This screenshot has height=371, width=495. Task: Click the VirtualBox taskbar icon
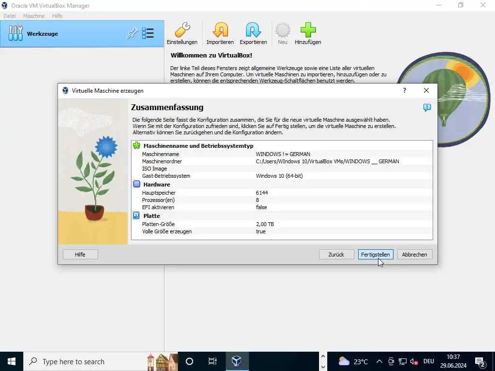tap(237, 361)
